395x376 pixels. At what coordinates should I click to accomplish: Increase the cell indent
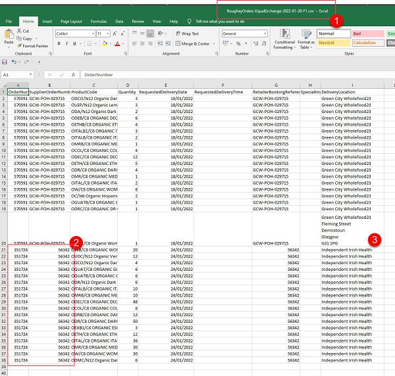point(168,43)
